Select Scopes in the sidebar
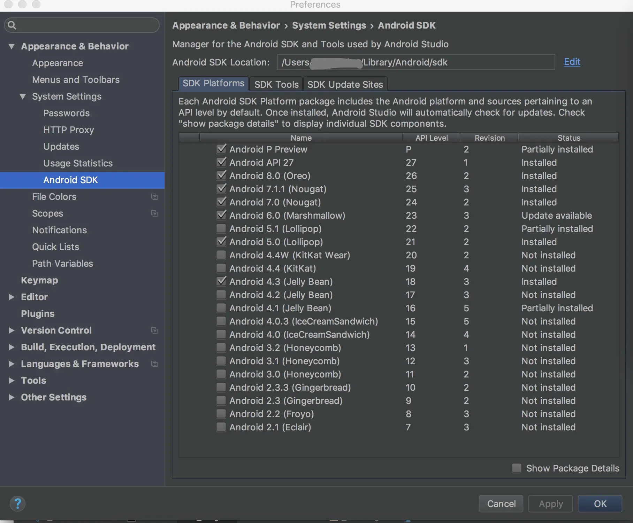This screenshot has height=523, width=633. pyautogui.click(x=47, y=213)
